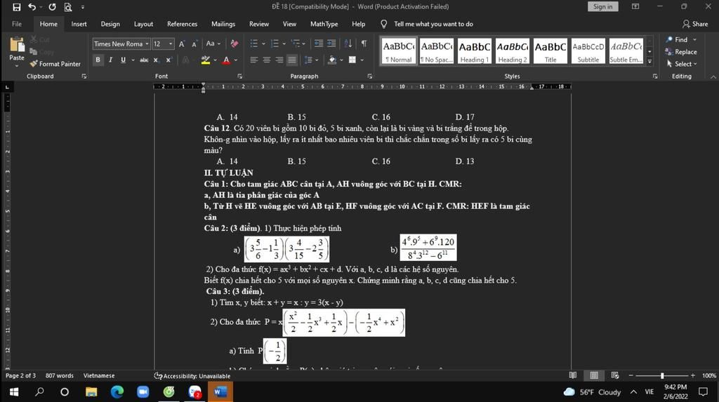Open borders dropdown arrow
The width and height of the screenshot is (719, 402).
pyautogui.click(x=362, y=60)
